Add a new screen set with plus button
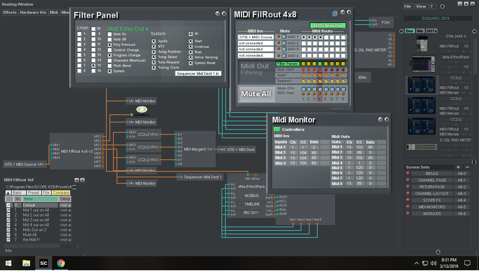Image resolution: width=479 pixels, height=272 pixels. (x=458, y=167)
